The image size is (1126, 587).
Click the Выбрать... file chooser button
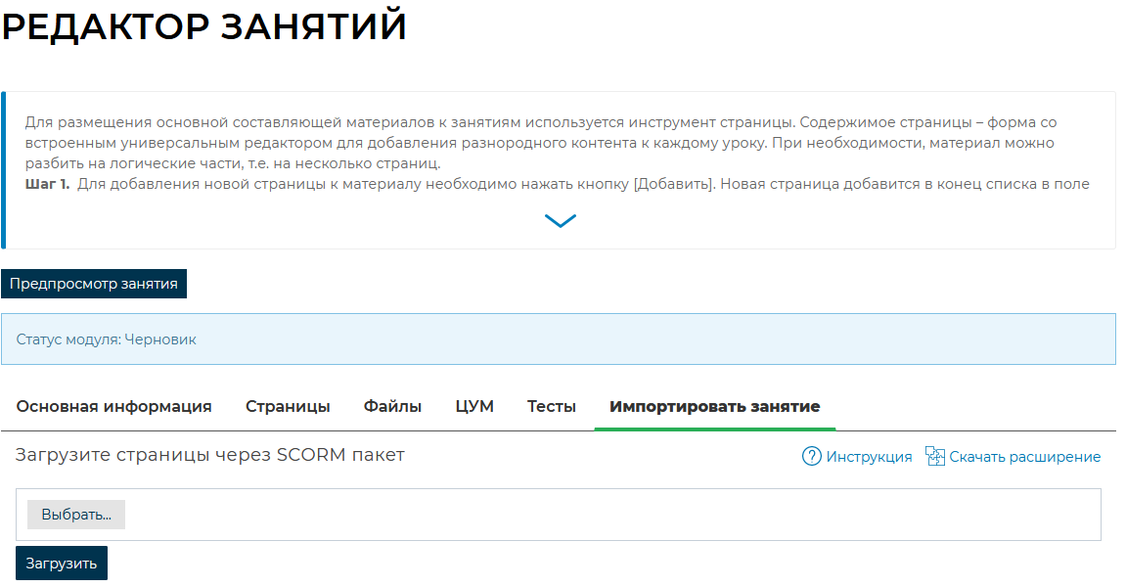[x=76, y=515]
